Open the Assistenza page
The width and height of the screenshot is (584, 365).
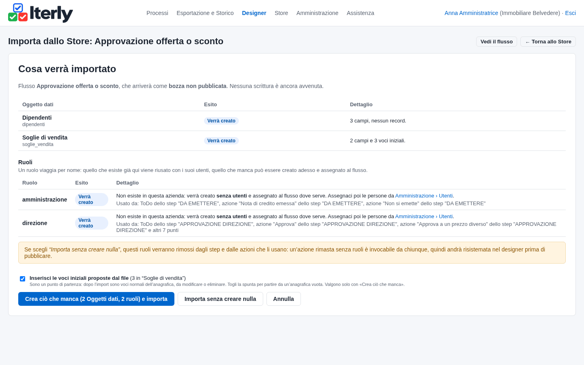pyautogui.click(x=361, y=13)
